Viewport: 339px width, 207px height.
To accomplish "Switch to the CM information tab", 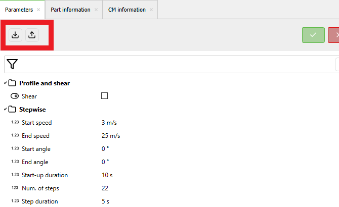I will [x=126, y=10].
